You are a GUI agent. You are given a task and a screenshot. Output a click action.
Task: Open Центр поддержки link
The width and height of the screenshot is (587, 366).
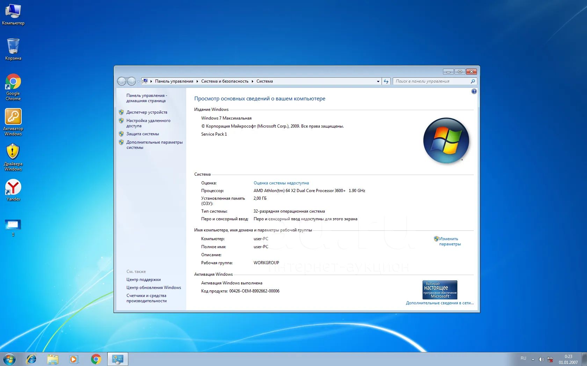(x=144, y=280)
